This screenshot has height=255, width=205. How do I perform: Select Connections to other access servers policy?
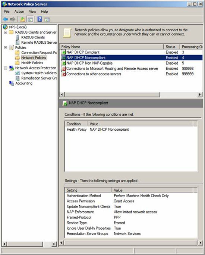[131, 74]
